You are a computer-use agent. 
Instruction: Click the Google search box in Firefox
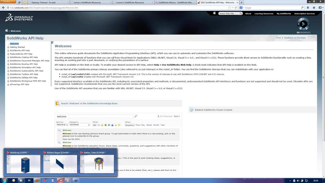[x=271, y=8]
